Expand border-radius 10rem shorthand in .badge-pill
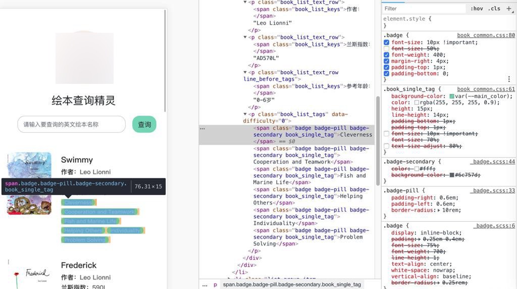This screenshot has height=289, width=517. tap(439, 210)
